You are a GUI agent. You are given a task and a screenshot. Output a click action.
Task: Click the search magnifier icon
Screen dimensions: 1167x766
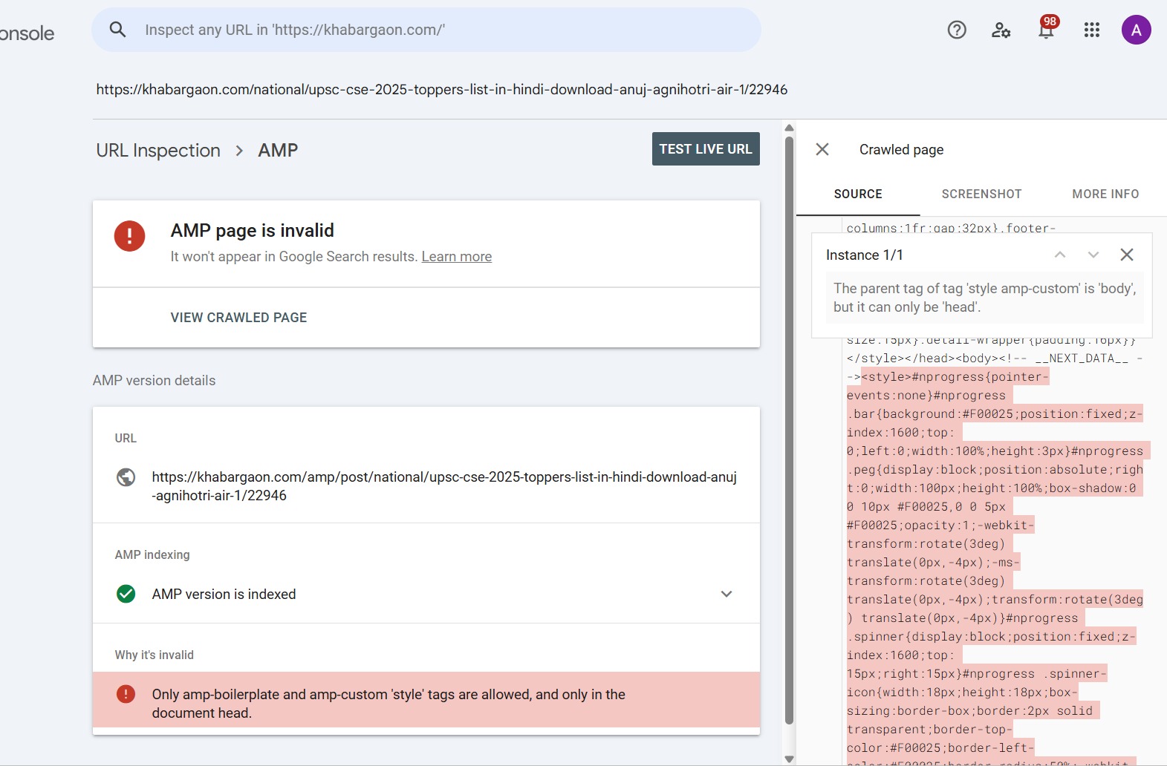117,30
